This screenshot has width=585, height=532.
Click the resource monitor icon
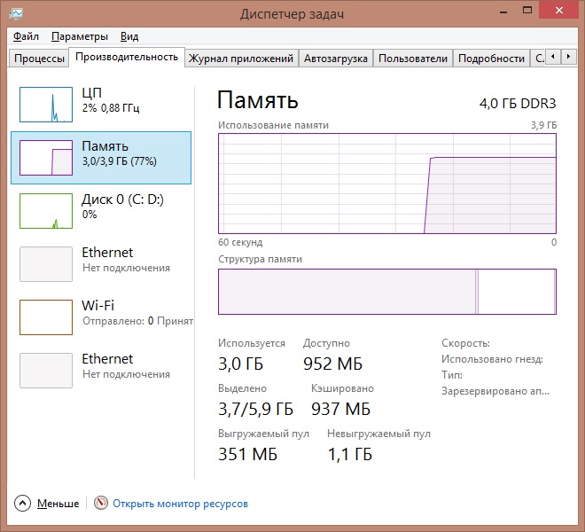(100, 504)
